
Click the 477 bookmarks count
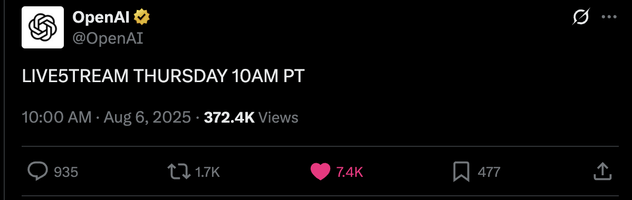coord(489,172)
